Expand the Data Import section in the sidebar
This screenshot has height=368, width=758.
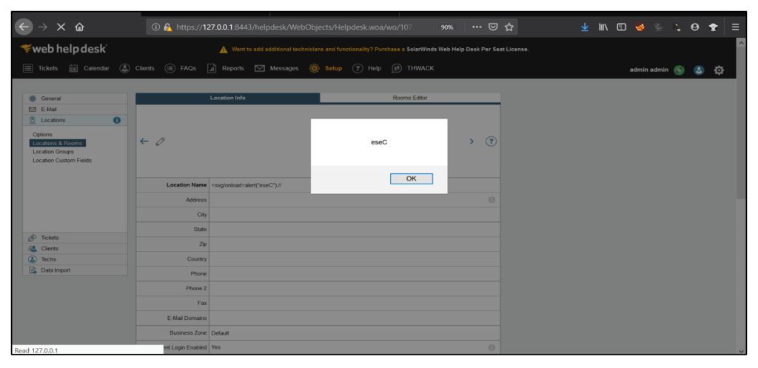coord(76,270)
